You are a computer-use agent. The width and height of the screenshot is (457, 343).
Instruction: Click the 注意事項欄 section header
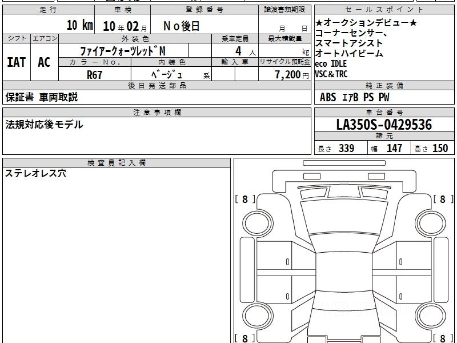coord(157,112)
